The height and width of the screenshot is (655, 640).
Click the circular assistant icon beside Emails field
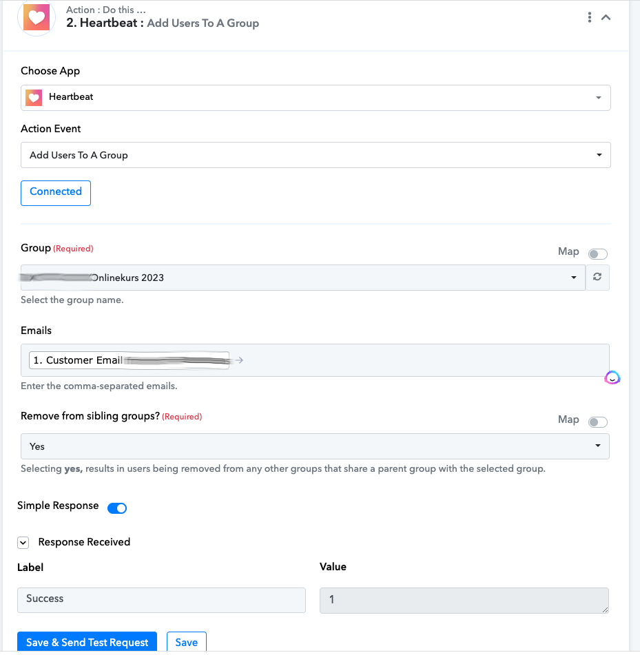(612, 378)
